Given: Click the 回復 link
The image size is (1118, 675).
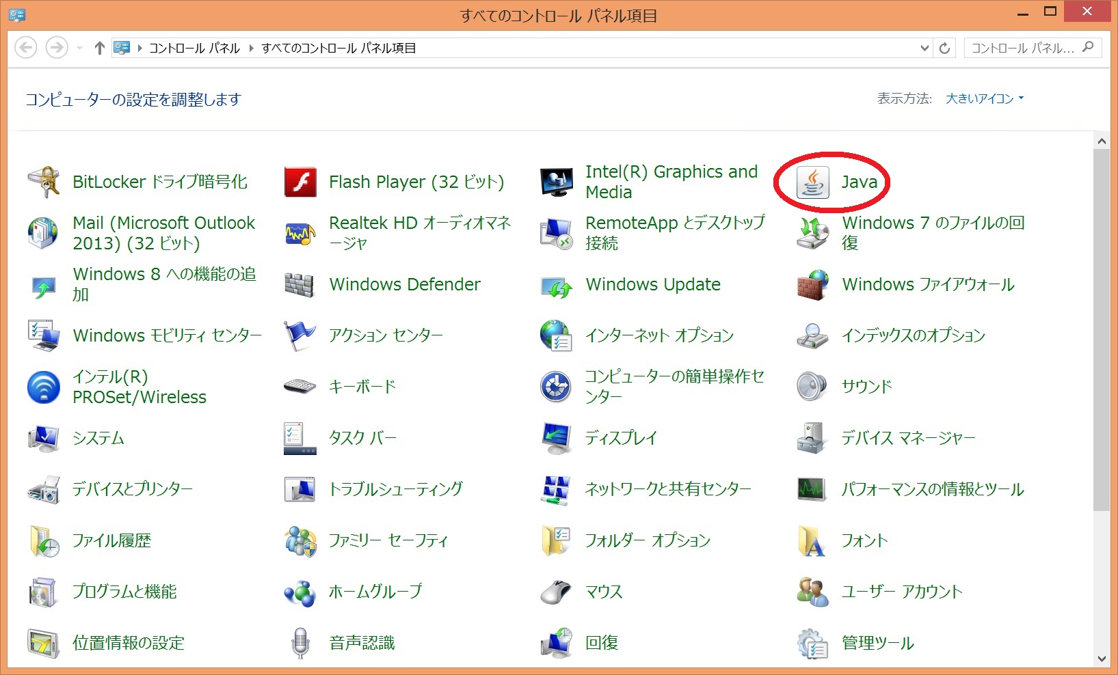Looking at the screenshot, I should pos(602,643).
